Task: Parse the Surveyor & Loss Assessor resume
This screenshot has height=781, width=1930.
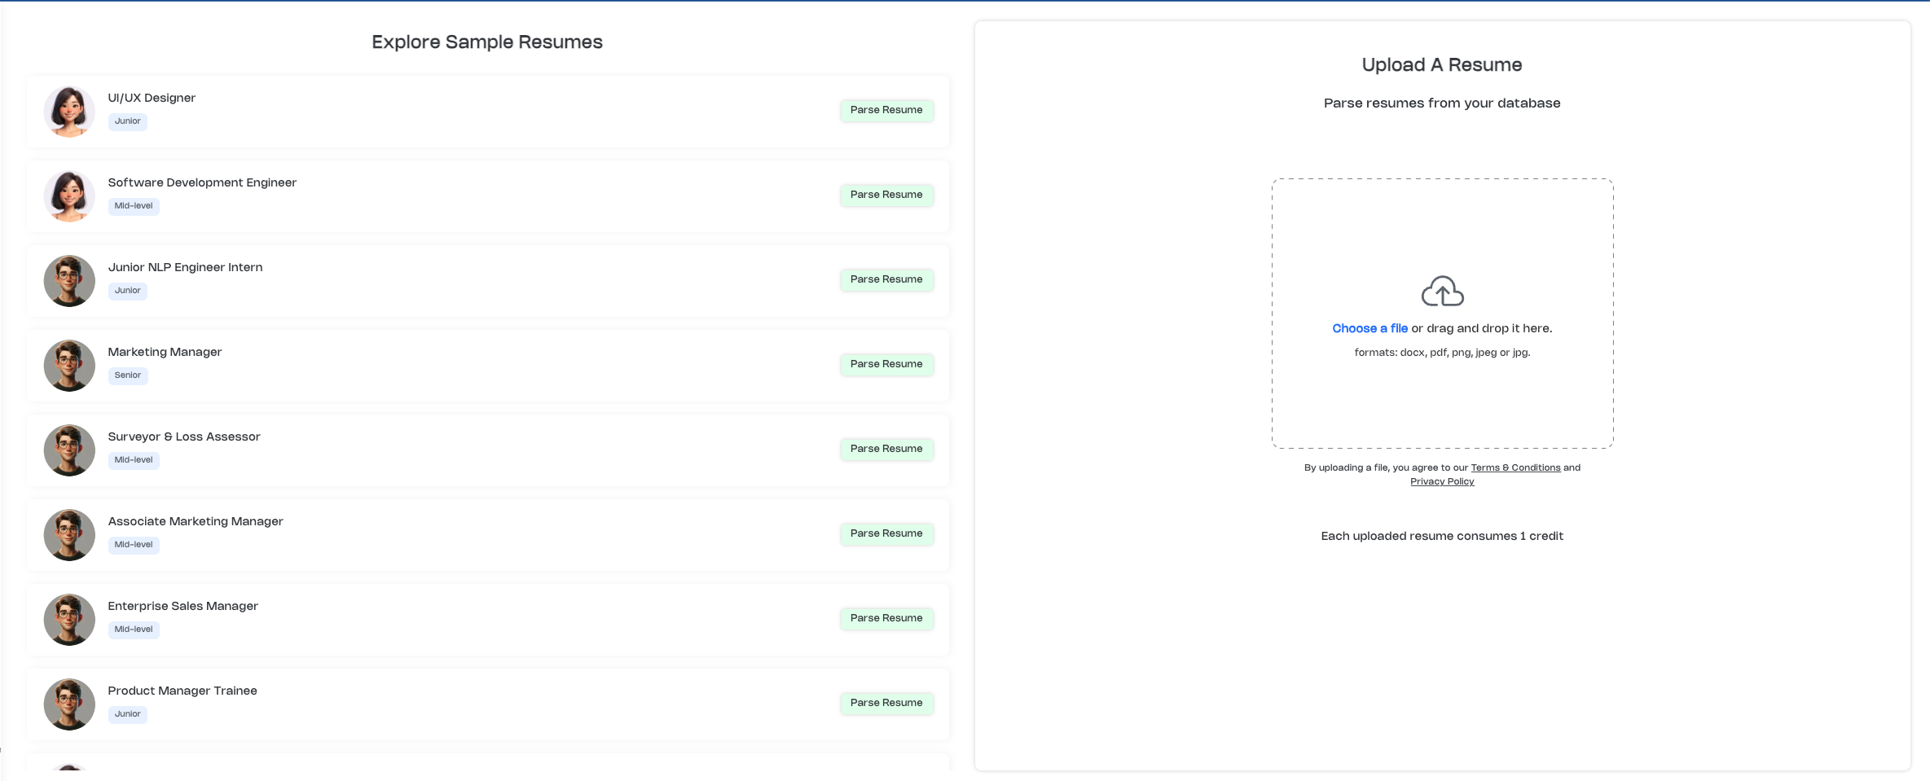Action: [886, 449]
